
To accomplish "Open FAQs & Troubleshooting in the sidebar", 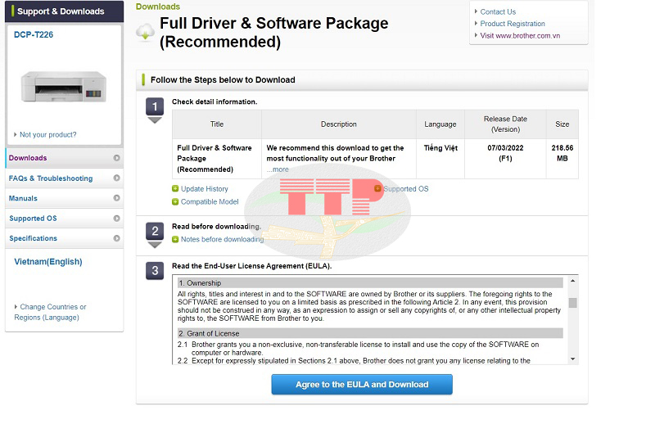I will point(65,178).
